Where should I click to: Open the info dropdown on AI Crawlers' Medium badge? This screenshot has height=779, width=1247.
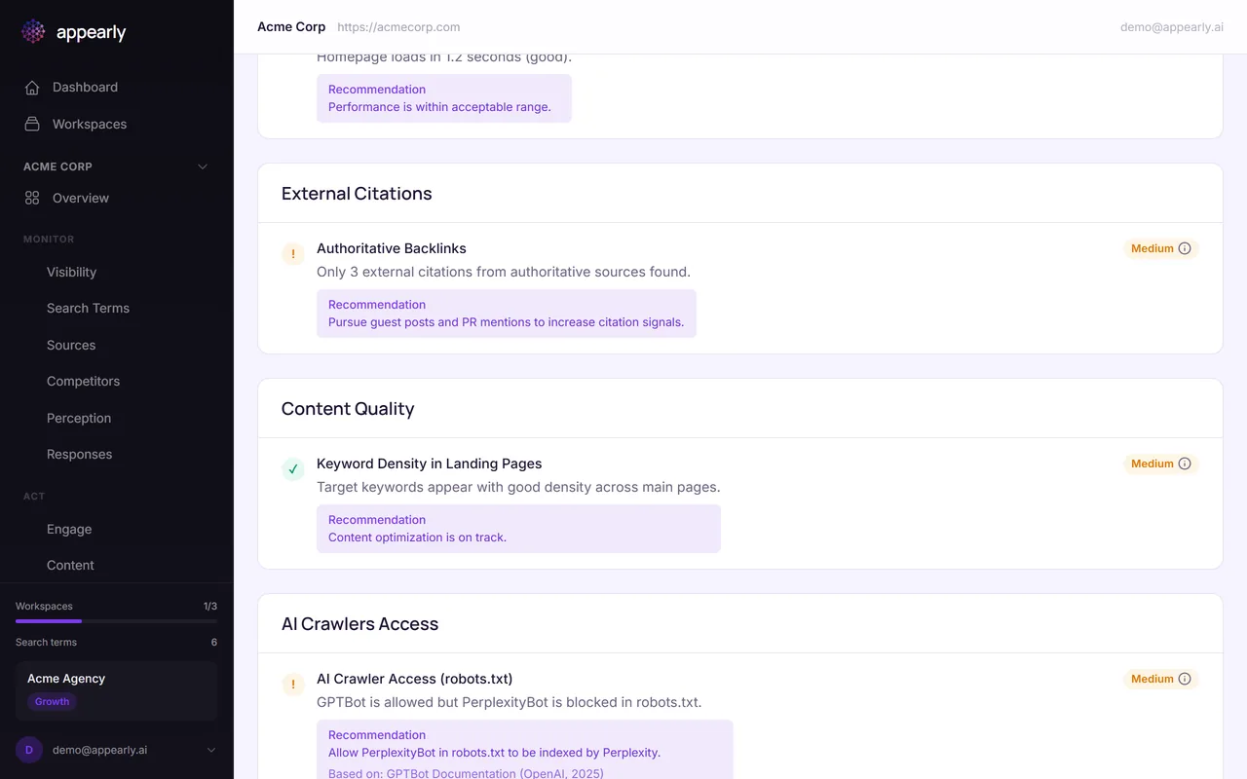point(1186,679)
